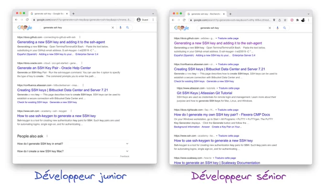
Task: Expand 'How do I create a new SSH key Mac?'
Action: (x=73, y=151)
